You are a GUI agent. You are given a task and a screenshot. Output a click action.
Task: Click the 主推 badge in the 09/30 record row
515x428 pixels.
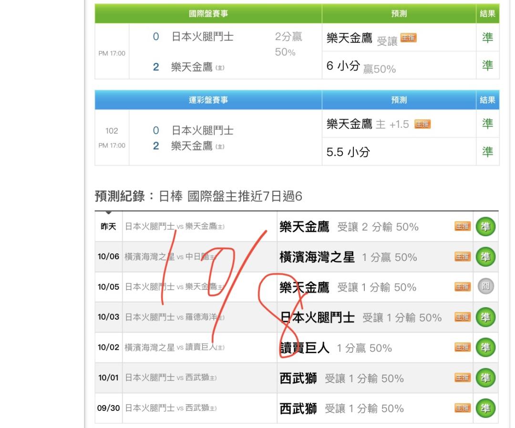463,408
